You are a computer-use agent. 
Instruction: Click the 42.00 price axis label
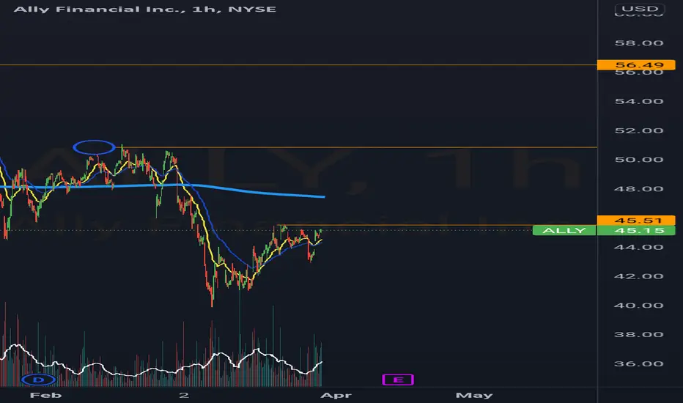point(638,276)
